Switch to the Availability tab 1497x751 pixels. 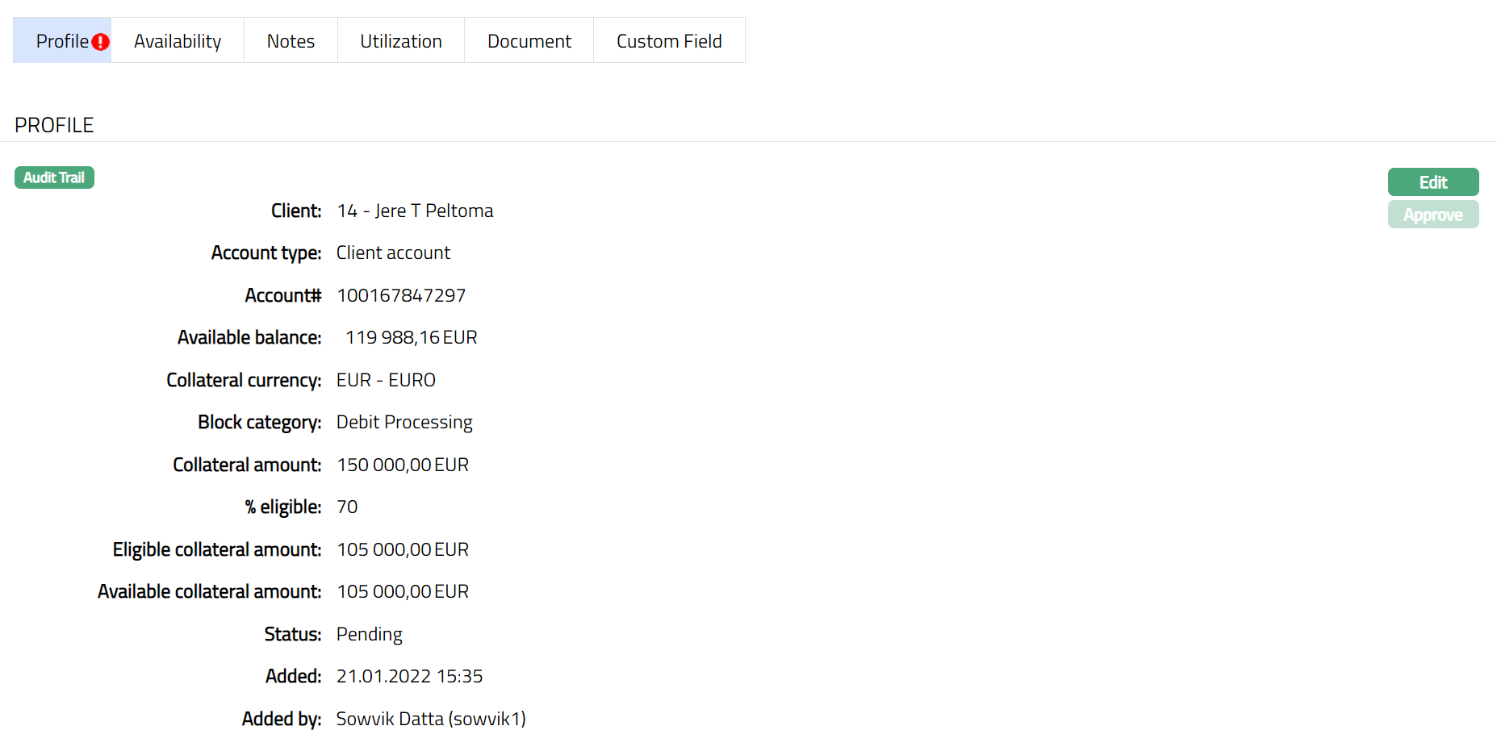pyautogui.click(x=178, y=41)
